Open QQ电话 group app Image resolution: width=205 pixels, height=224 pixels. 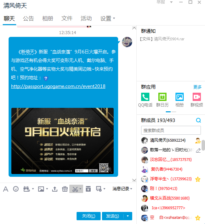[x=145, y=100]
